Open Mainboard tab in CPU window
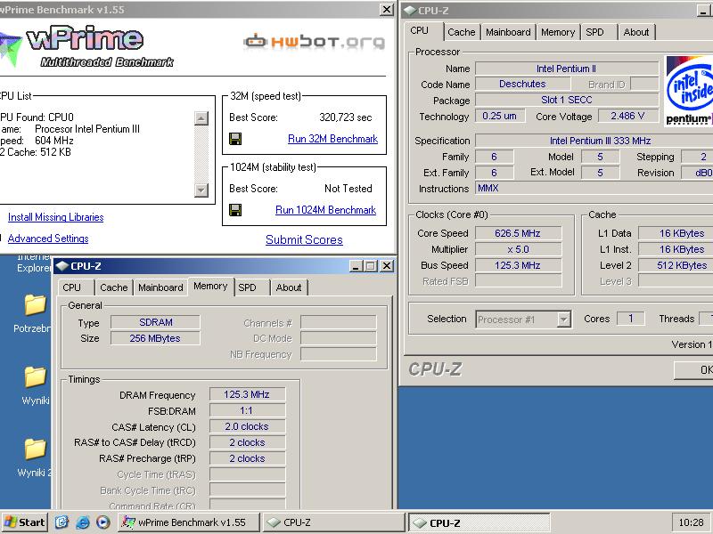Viewport: 713px width, 534px height. point(508,32)
